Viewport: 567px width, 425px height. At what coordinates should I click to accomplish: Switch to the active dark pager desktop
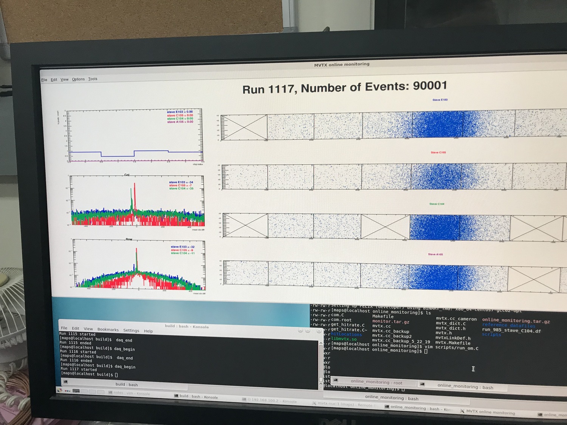[76, 391]
